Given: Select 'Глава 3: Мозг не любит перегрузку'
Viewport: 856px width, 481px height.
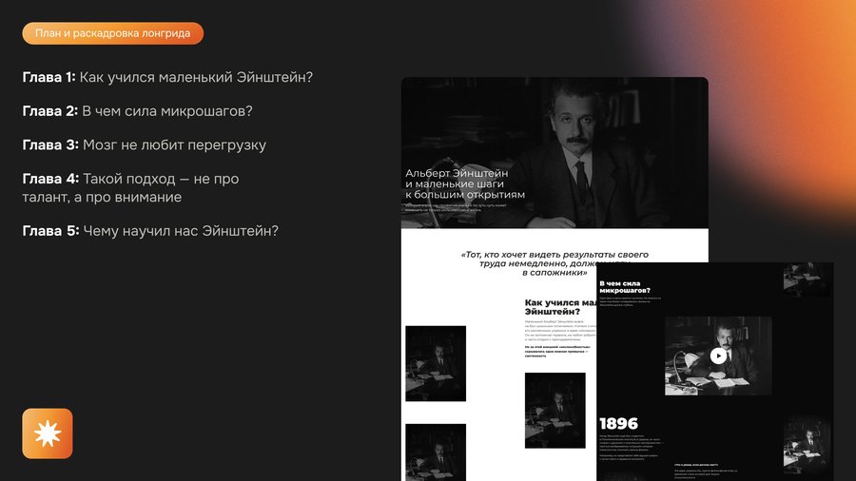Looking at the screenshot, I should pyautogui.click(x=145, y=145).
